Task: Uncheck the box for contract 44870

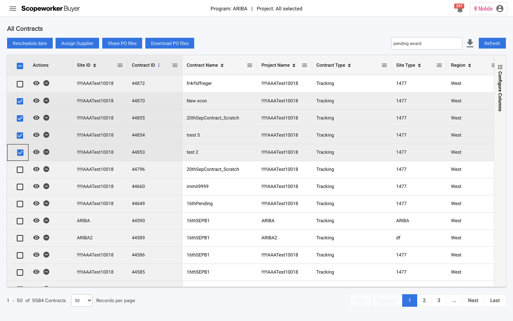Action: (x=20, y=101)
